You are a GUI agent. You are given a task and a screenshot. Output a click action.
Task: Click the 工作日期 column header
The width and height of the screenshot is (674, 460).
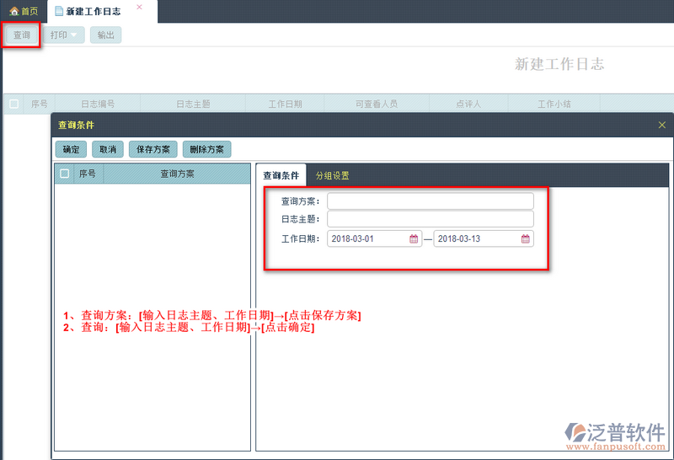click(285, 104)
